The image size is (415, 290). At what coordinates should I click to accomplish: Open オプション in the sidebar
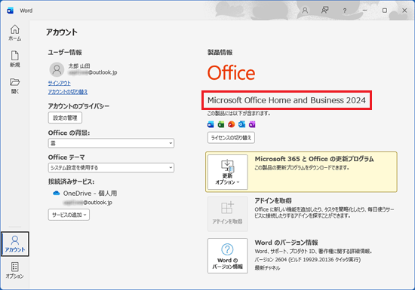(15, 270)
